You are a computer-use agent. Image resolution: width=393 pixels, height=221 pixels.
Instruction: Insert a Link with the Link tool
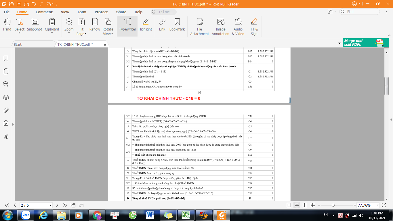point(162,25)
